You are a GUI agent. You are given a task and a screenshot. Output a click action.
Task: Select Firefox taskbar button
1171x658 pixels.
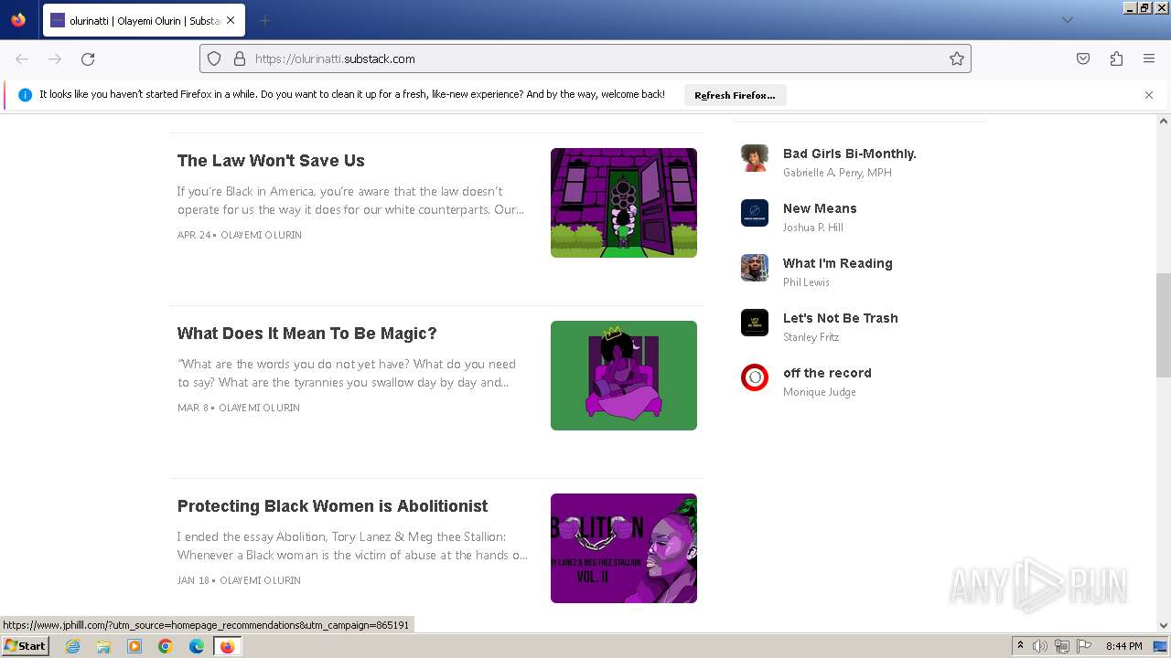pyautogui.click(x=228, y=646)
